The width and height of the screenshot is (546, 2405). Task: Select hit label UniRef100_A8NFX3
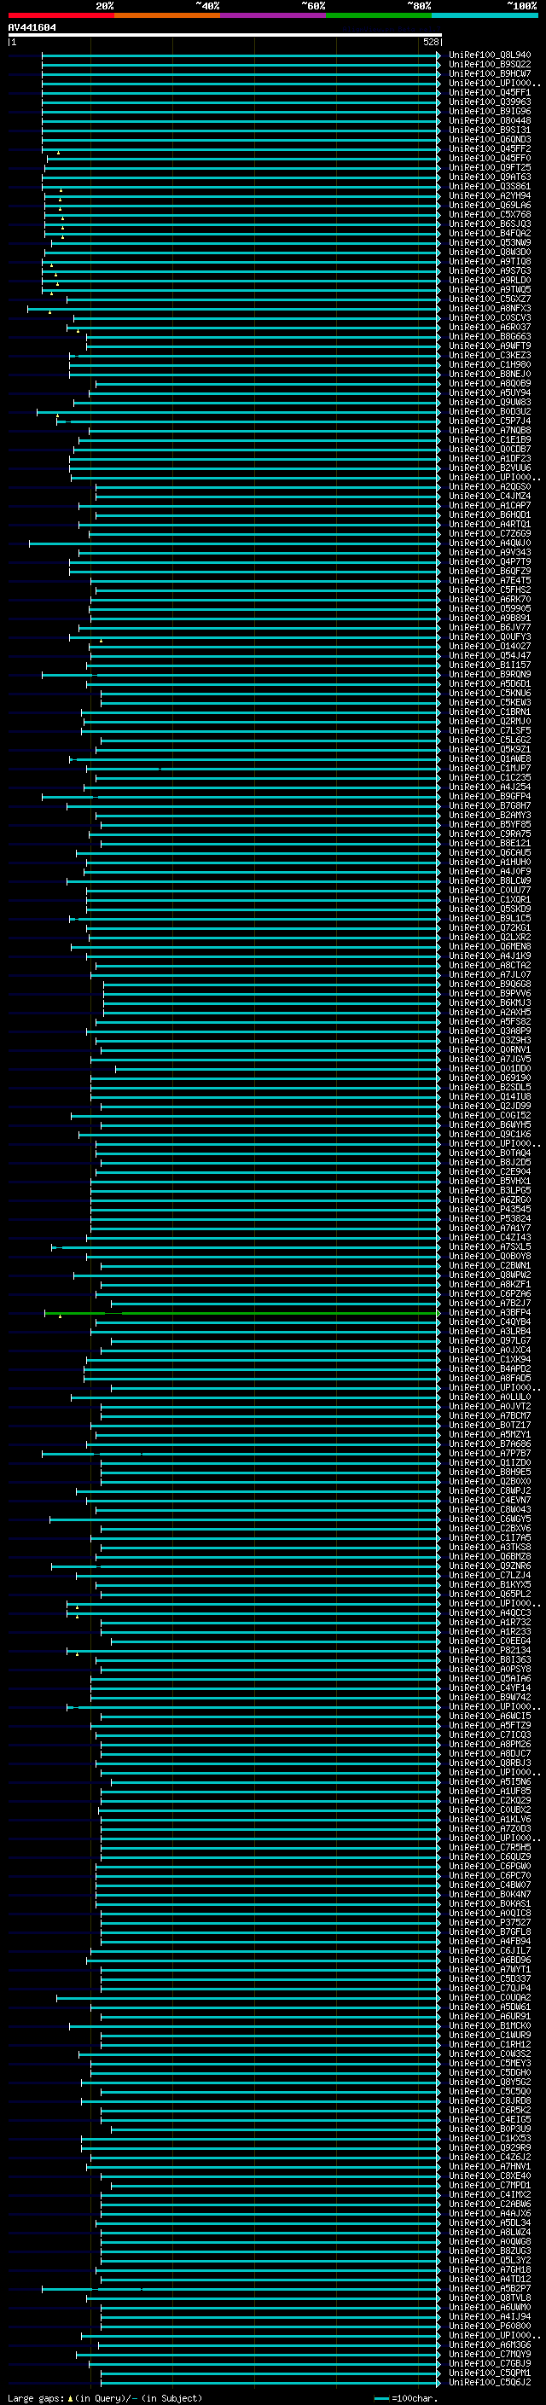490,308
